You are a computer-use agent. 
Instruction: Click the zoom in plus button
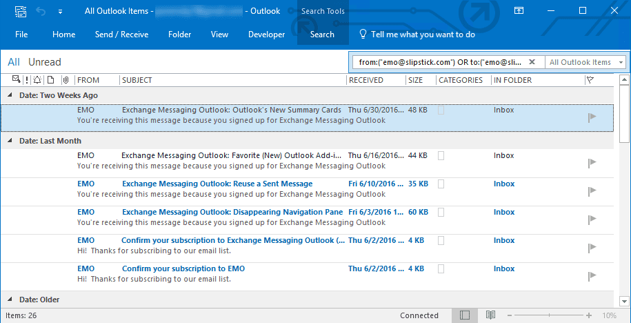click(x=589, y=315)
